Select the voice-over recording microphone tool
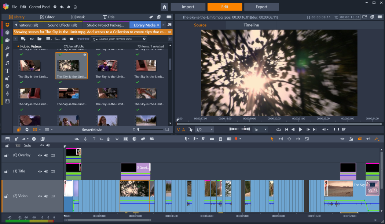 point(108,138)
